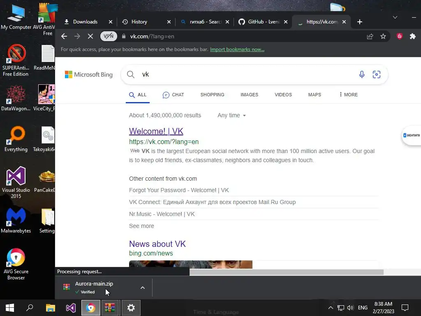The width and height of the screenshot is (421, 316).
Task: Click AVG Secure Browser taskbar button
Action: click(91, 308)
